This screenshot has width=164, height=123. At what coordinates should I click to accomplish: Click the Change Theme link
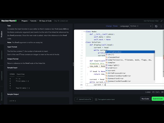[x=112, y=26]
